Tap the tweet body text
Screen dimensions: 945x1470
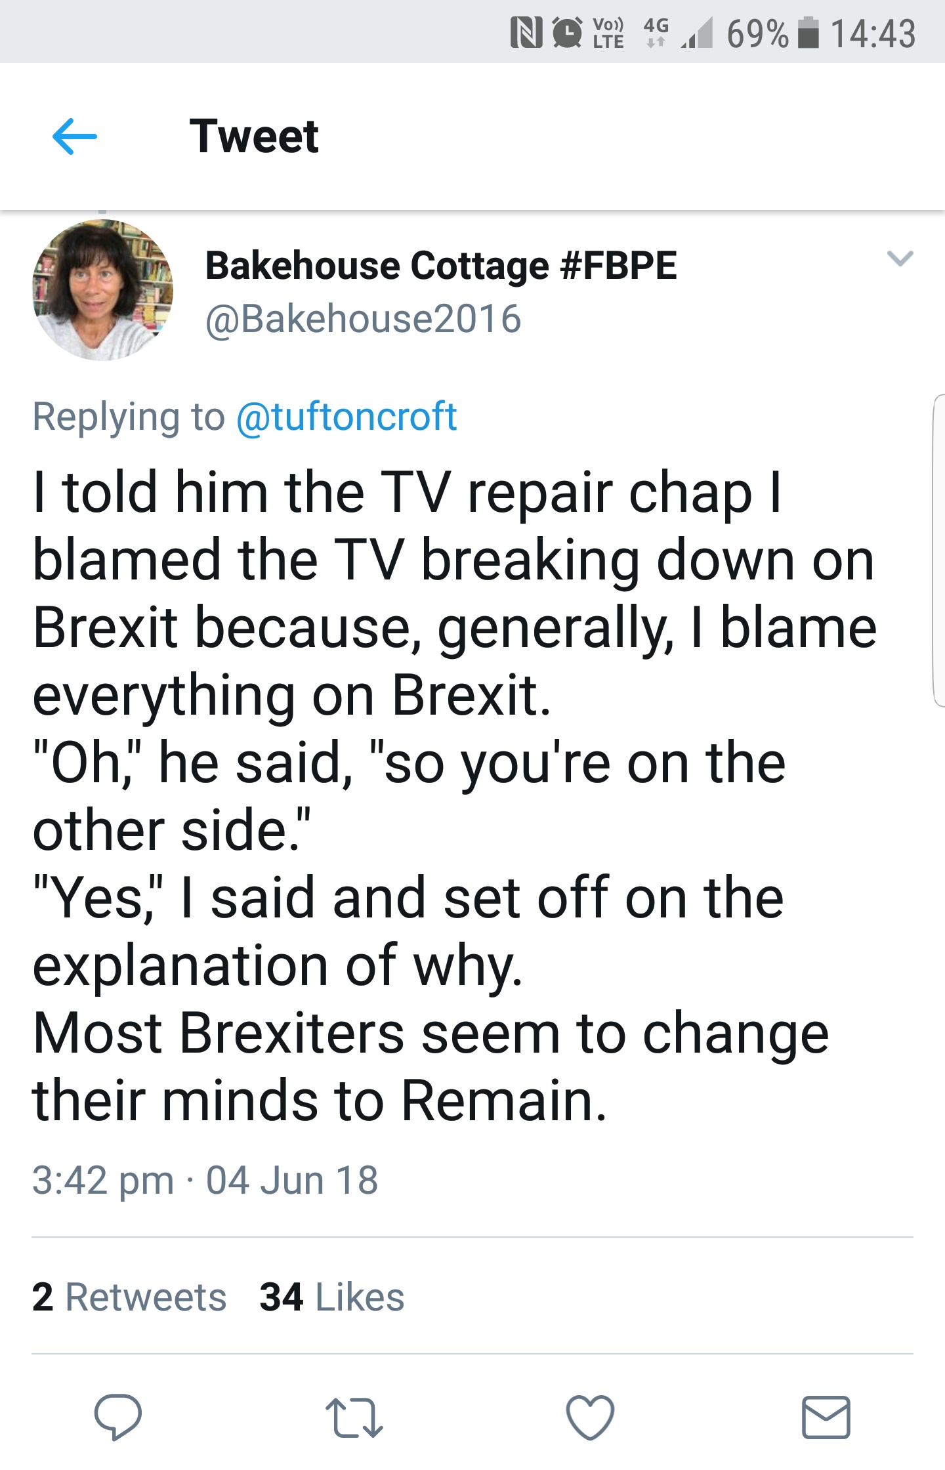[453, 794]
